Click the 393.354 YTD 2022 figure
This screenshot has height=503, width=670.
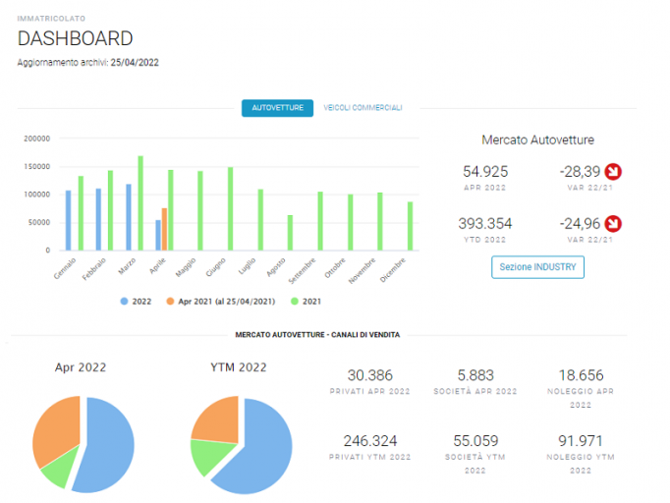[x=485, y=224]
